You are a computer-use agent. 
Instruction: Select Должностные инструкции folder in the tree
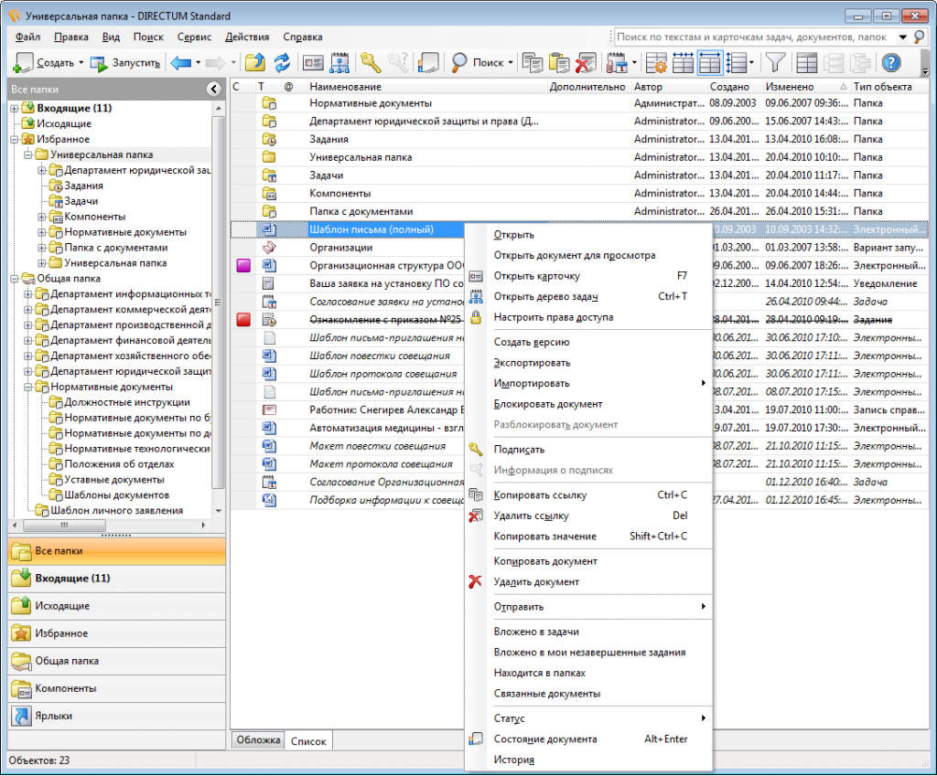click(x=126, y=402)
